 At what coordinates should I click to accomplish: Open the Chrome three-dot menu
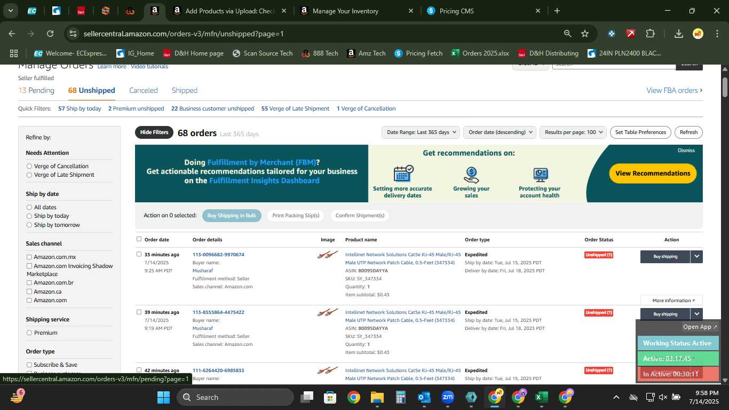coord(716,34)
